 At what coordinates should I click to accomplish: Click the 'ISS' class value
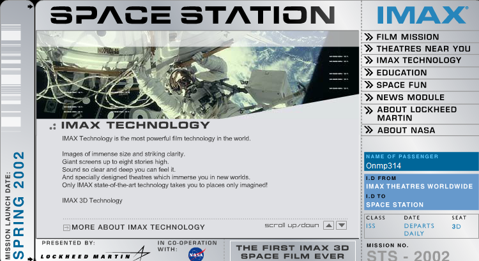[x=370, y=226]
